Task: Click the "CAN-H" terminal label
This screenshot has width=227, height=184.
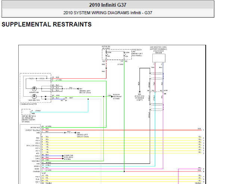Action: (37, 156)
